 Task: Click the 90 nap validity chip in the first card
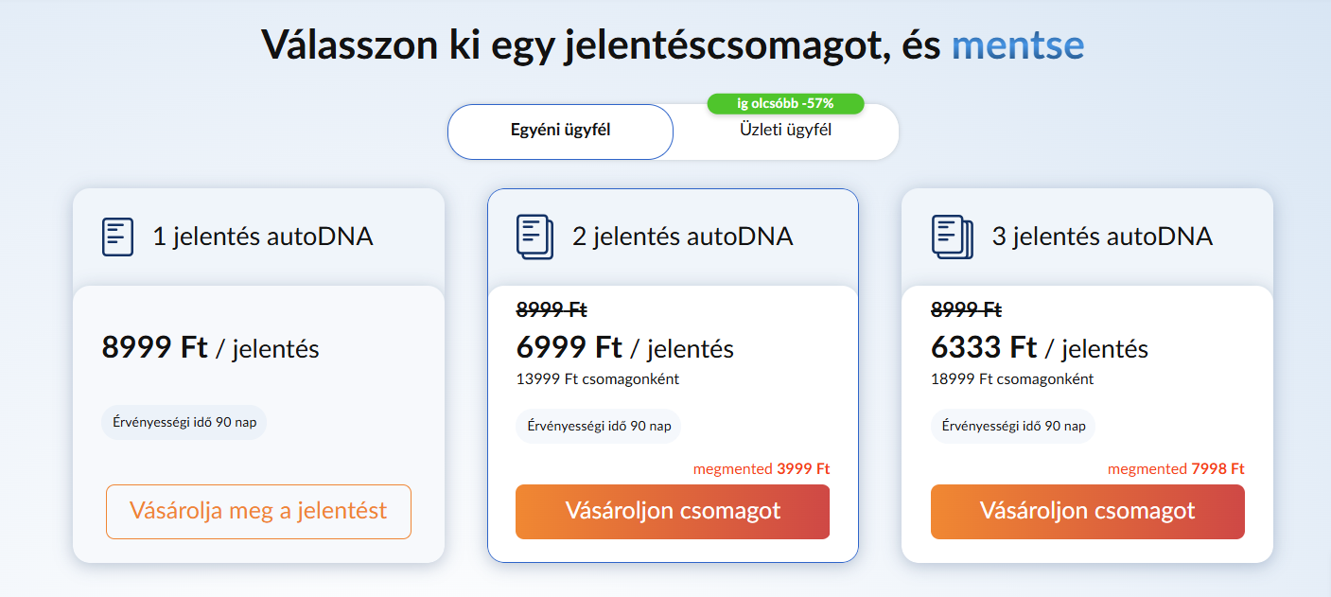(184, 422)
